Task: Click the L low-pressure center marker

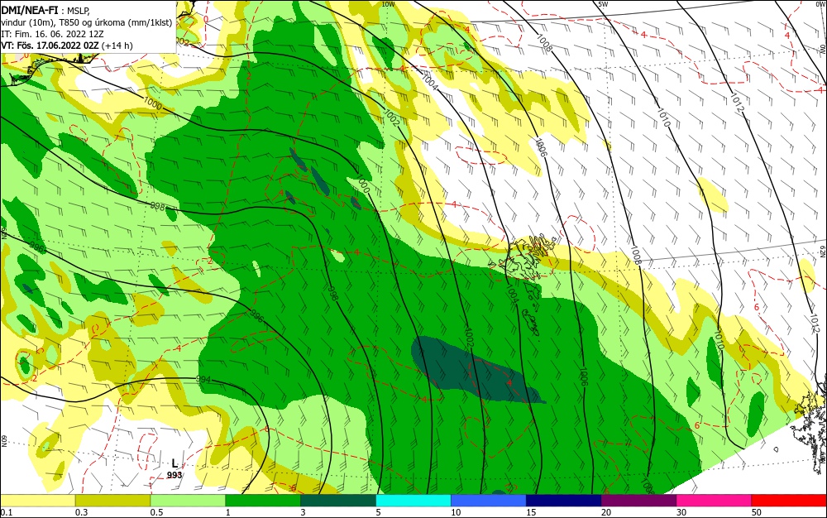Action: click(x=175, y=463)
